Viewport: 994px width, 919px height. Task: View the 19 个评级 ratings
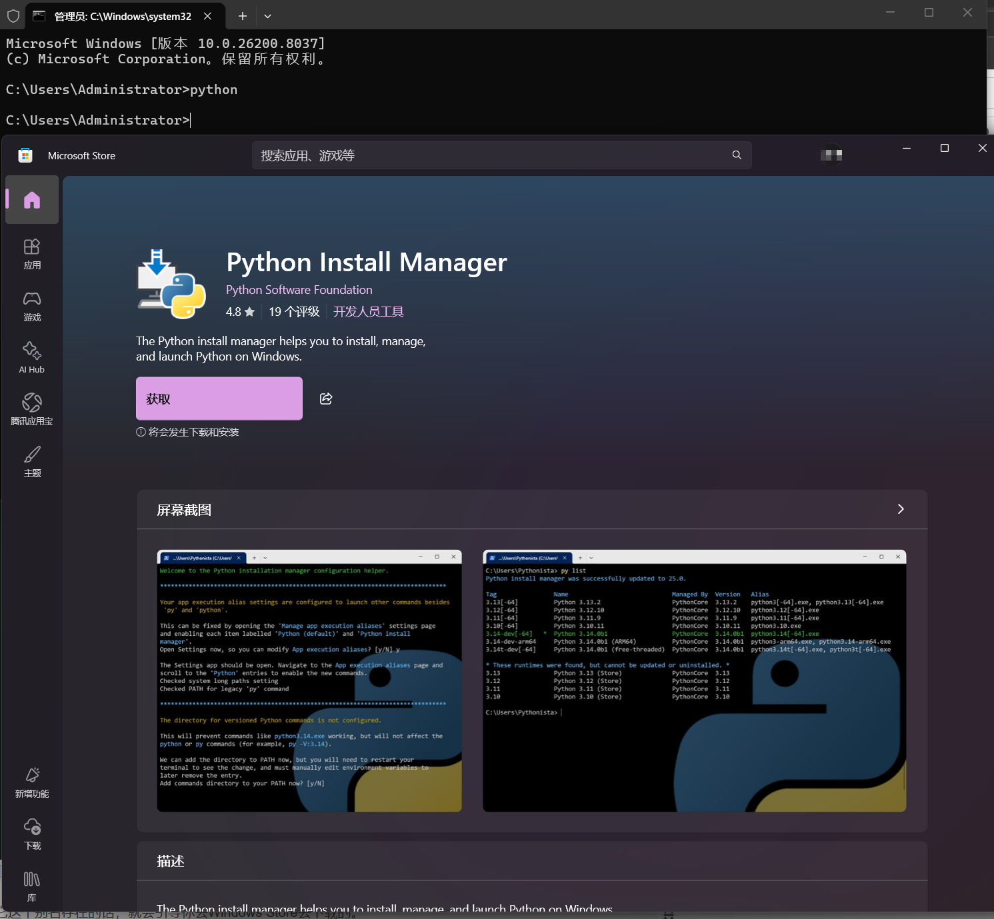294,312
